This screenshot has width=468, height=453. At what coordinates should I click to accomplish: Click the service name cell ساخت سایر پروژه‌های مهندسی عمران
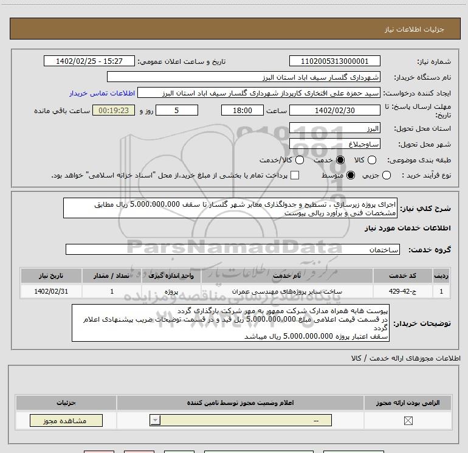tap(287, 291)
